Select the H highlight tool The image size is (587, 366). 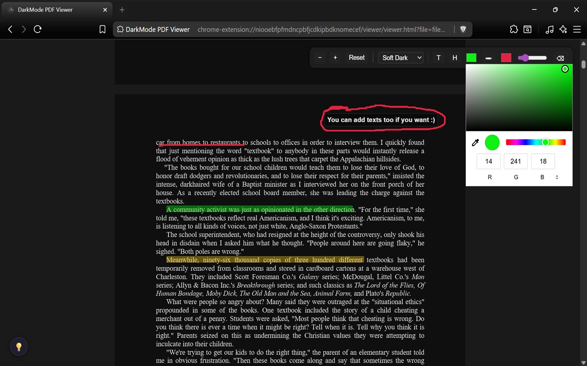click(455, 58)
